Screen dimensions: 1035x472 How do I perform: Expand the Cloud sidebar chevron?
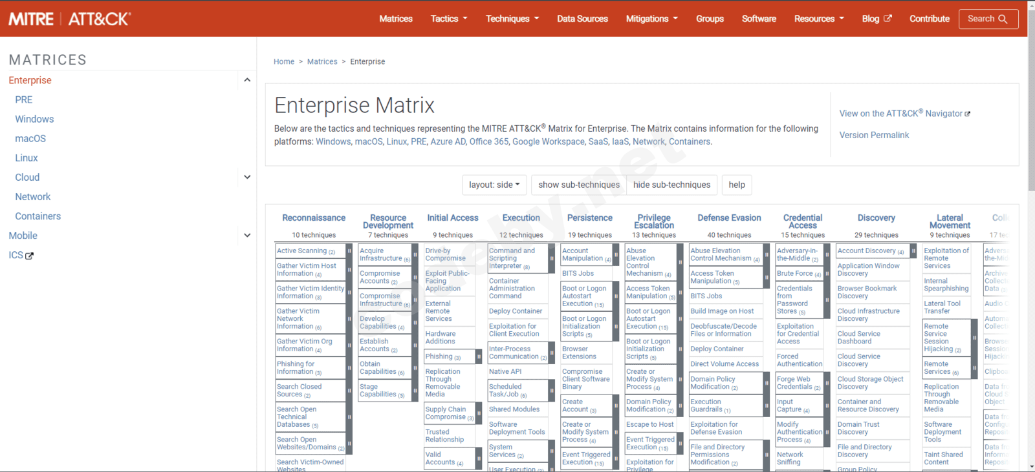247,177
